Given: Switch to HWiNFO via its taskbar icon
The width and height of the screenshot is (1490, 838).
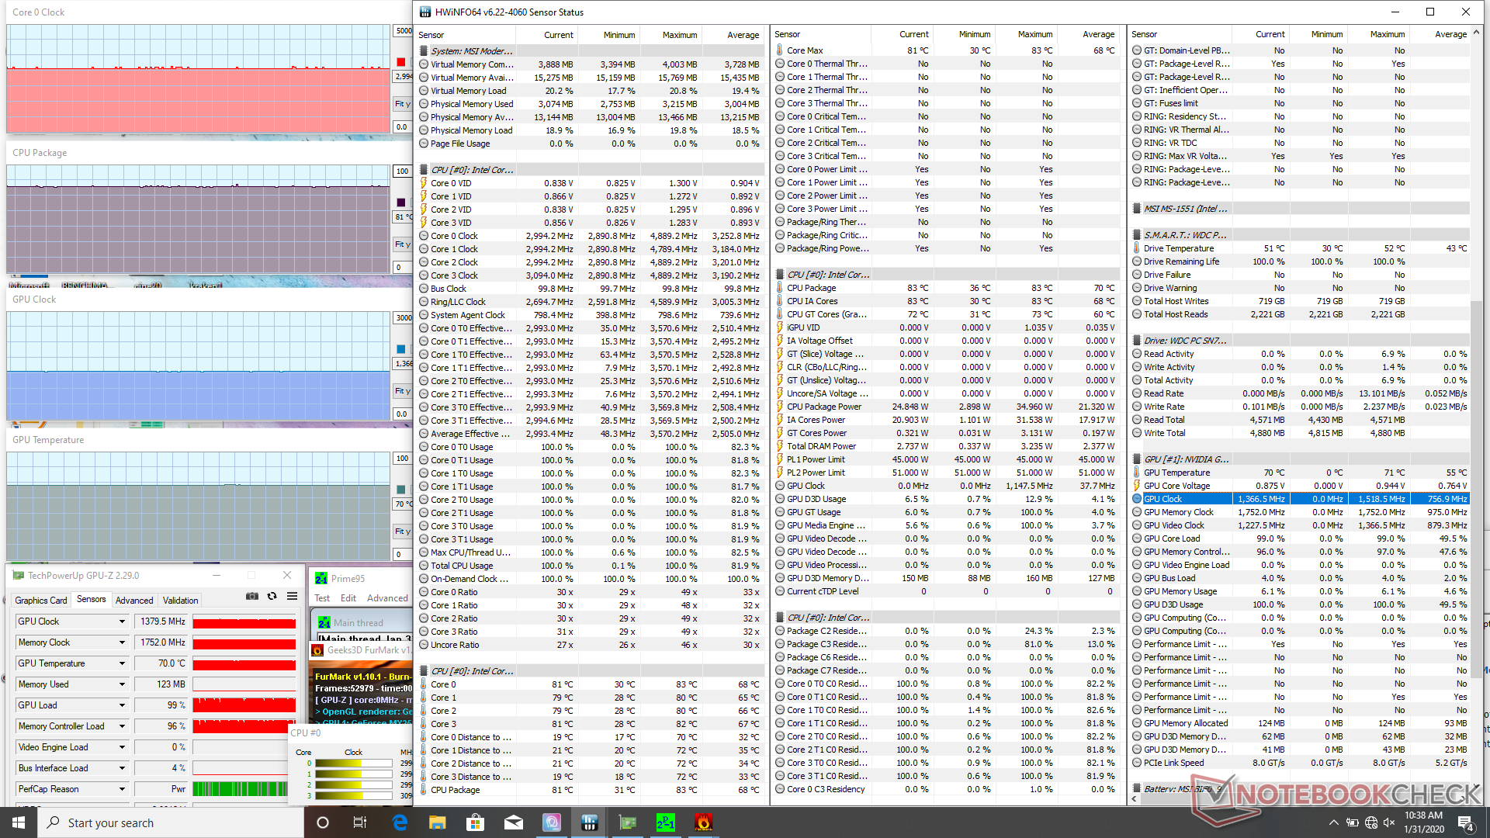Looking at the screenshot, I should [x=589, y=822].
